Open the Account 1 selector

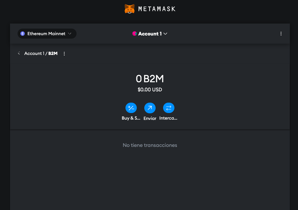pyautogui.click(x=150, y=34)
